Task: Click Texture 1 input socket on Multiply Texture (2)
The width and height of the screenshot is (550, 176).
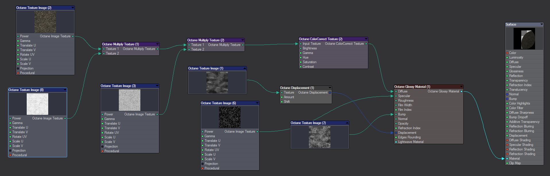Action: pyautogui.click(x=189, y=45)
